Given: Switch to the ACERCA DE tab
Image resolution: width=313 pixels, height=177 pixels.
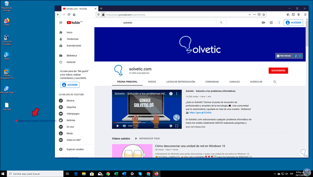Looking at the screenshot, I should coord(256,82).
